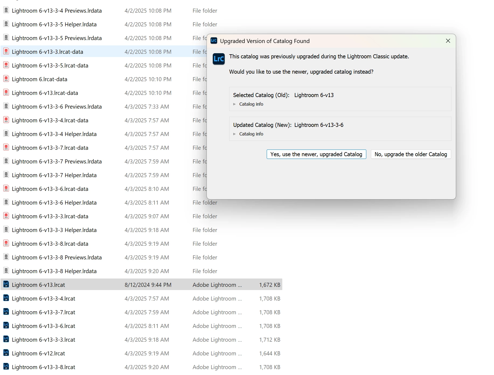Click size value 1,672 KB
494x375 pixels.
270,285
